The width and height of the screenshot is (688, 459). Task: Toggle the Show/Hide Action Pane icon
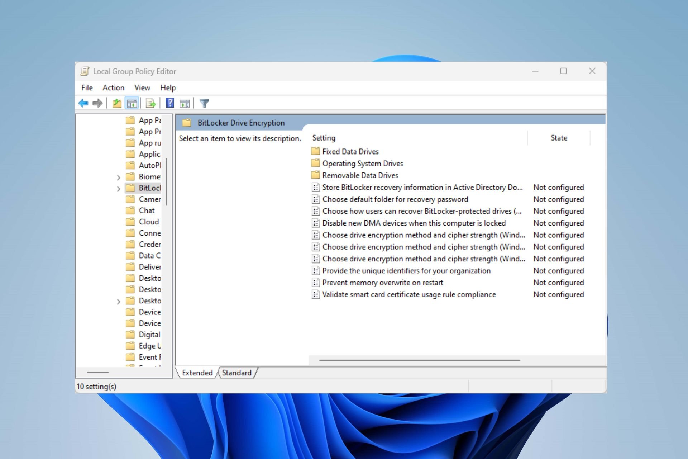(185, 103)
